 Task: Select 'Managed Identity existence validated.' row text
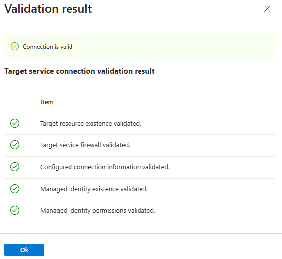point(94,189)
